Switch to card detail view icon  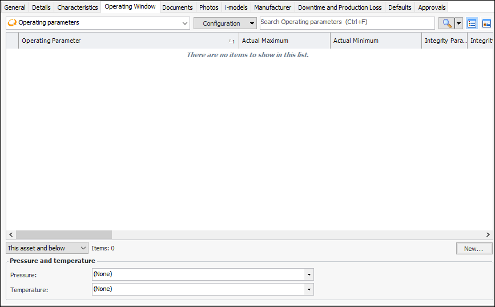486,23
